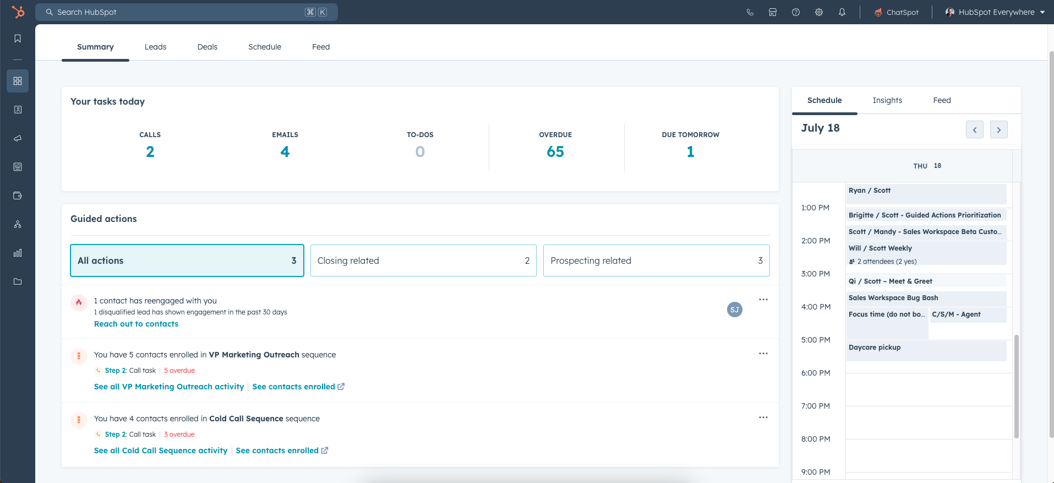
Task: Click the help question mark icon
Action: coord(796,12)
